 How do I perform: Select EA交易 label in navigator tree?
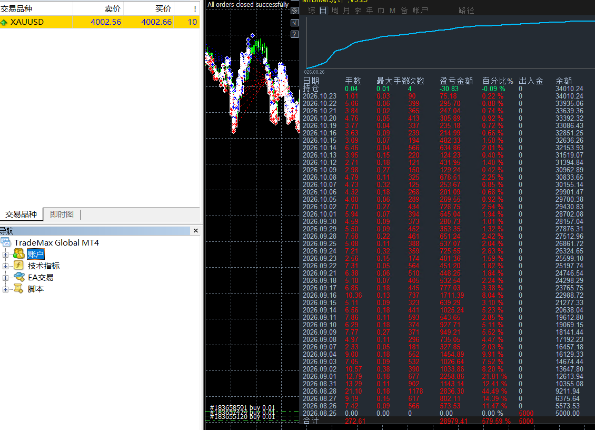coord(41,278)
